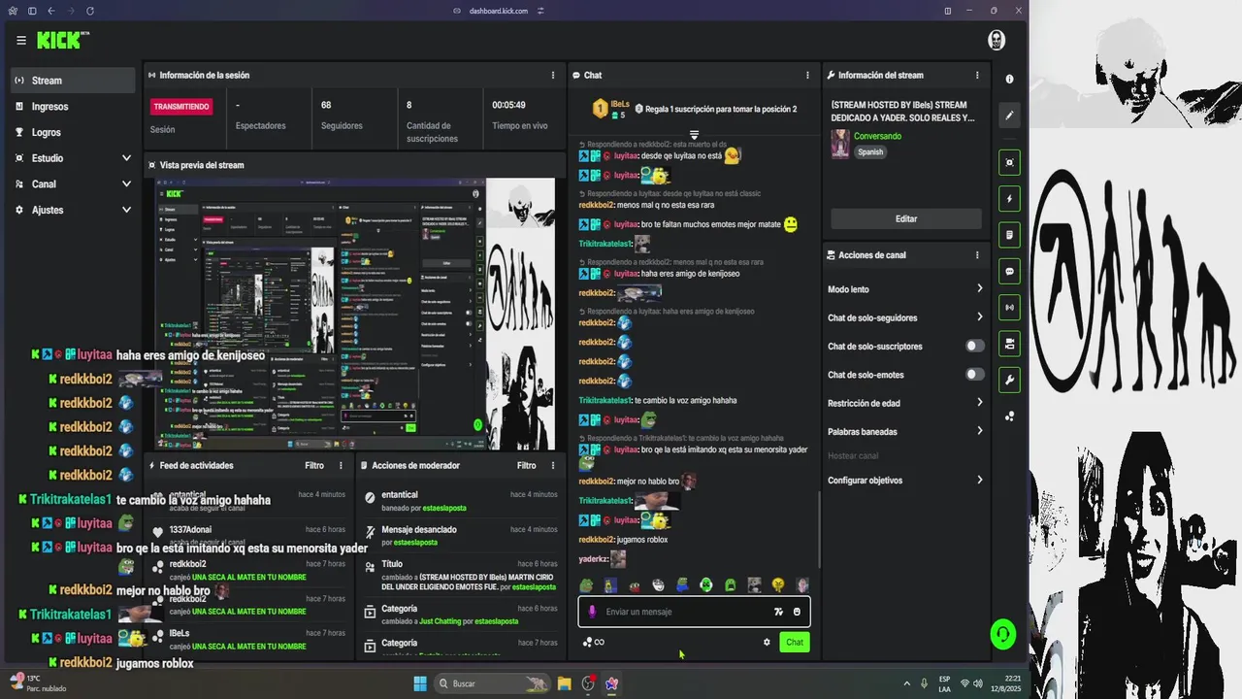Open File Explorer from the taskbar
Screen dimensions: 1242x699
pos(564,683)
